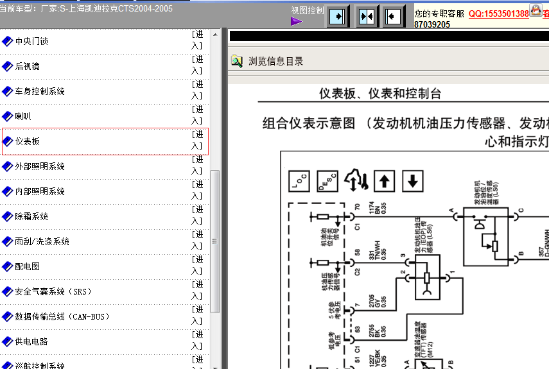Click the QQ:1553501388 link

[x=498, y=13]
